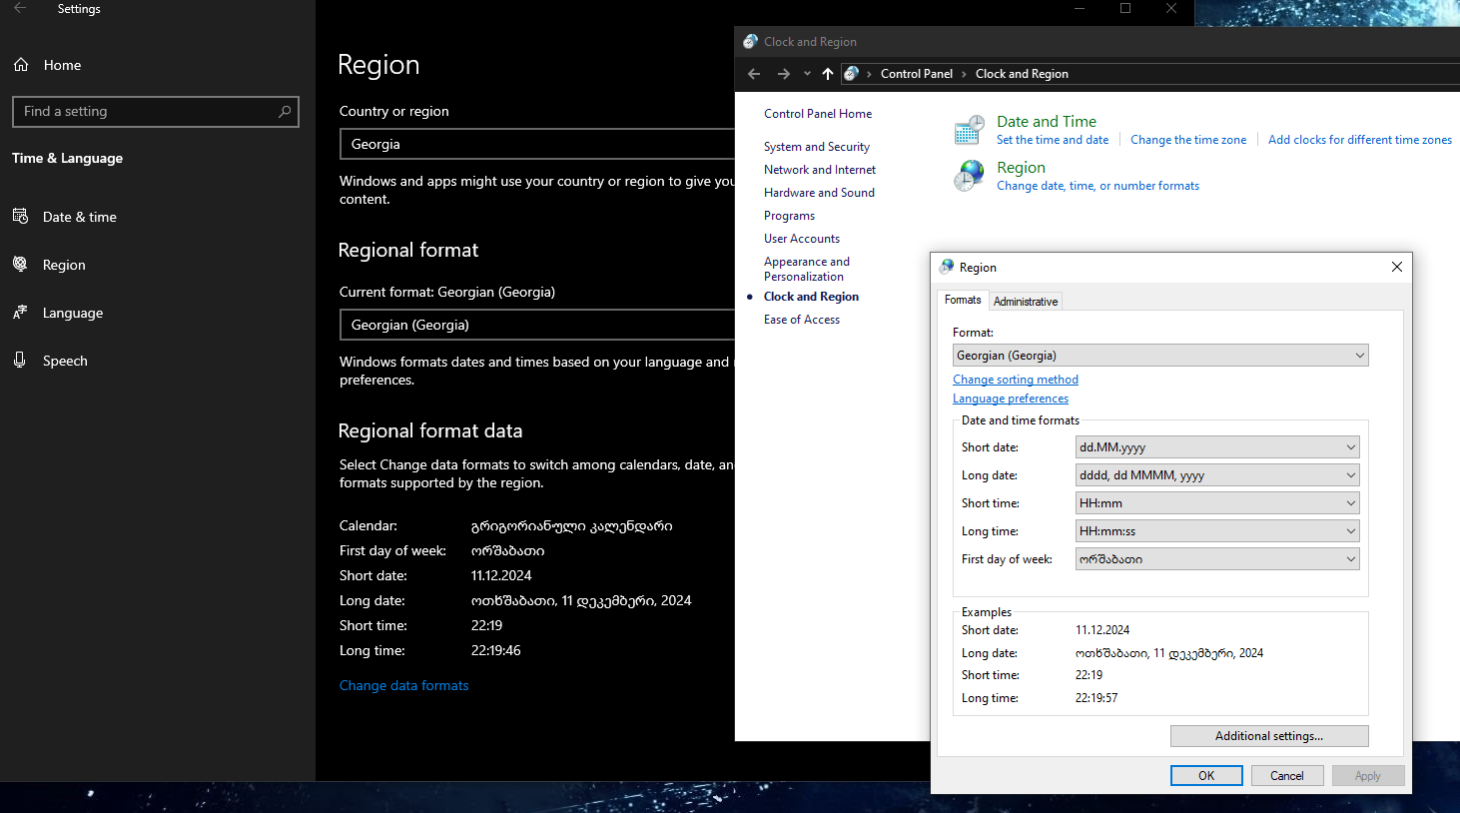Expand First day of week dropdown in dialog

1217,559
